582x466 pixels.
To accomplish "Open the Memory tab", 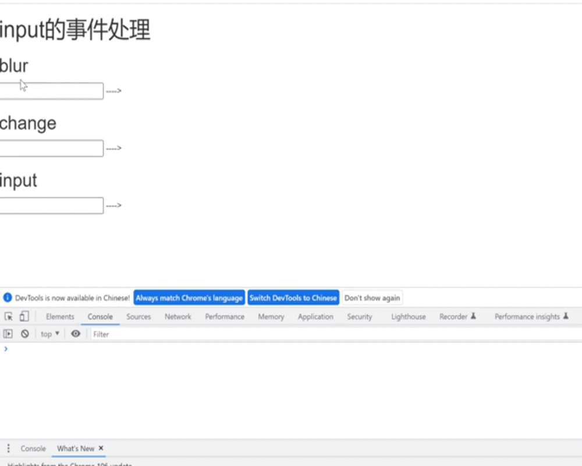I will (271, 317).
